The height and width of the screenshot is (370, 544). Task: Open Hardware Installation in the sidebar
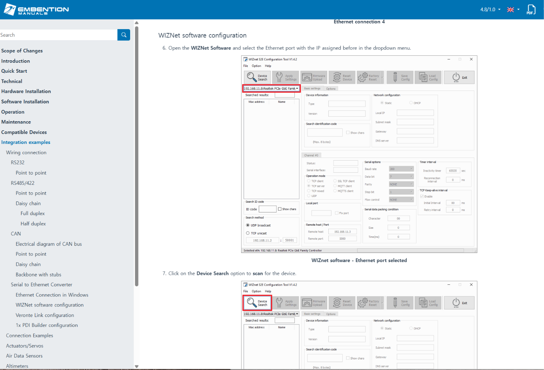[26, 91]
